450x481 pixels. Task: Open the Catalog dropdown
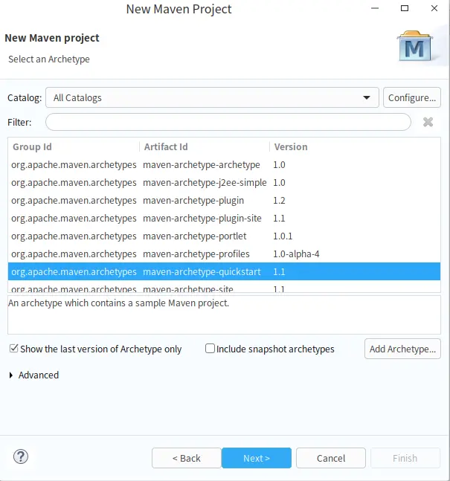click(212, 97)
